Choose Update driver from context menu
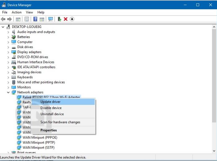Screen dimensions: 217x161 [63, 102]
